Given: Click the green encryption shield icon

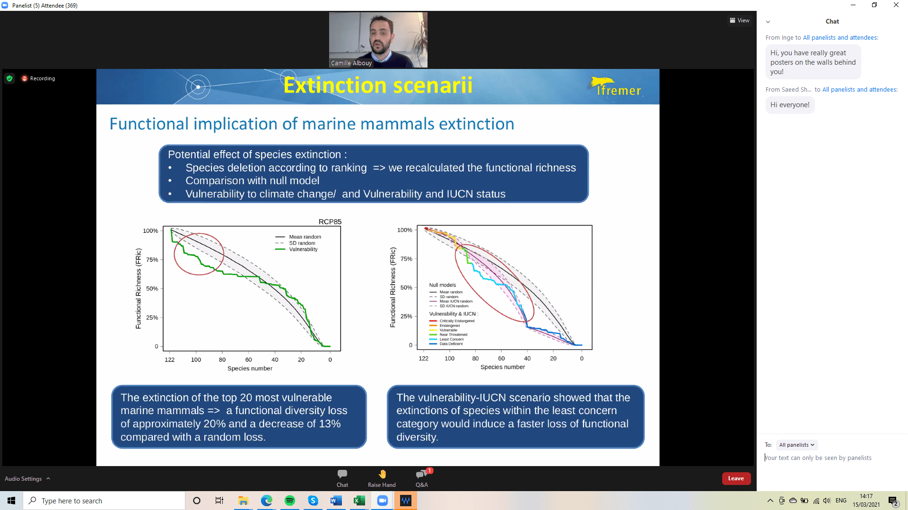Looking at the screenshot, I should [9, 78].
